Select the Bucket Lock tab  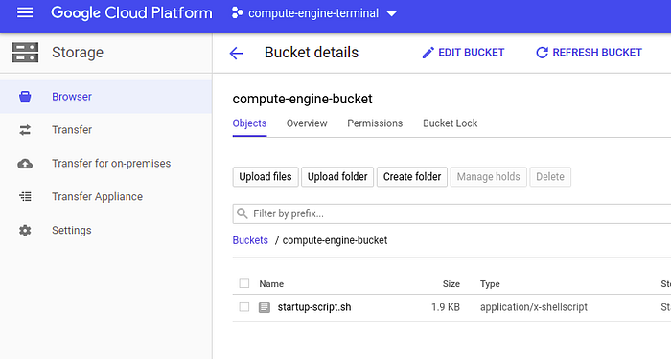pyautogui.click(x=451, y=123)
